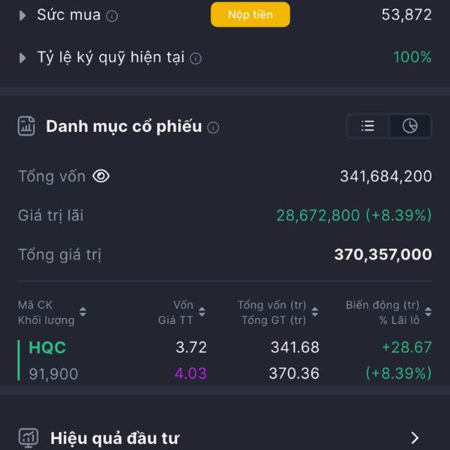
Task: Open the Hiệu quả đầu tư section title
Action: click(115, 439)
